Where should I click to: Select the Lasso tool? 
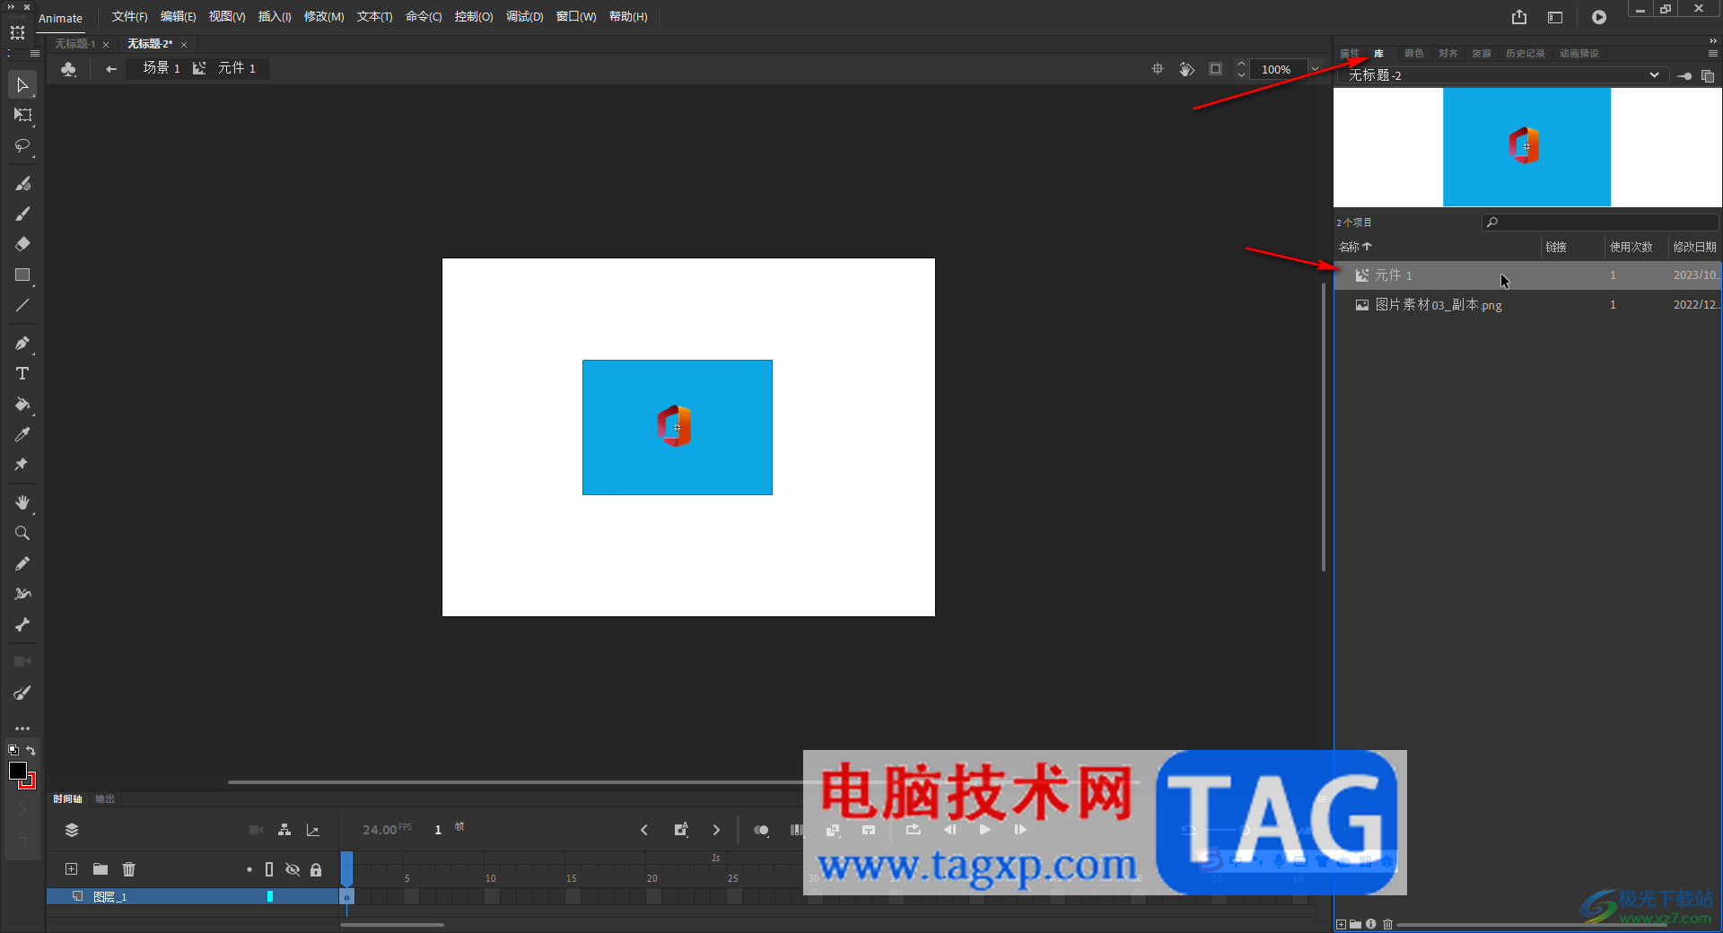[x=22, y=145]
